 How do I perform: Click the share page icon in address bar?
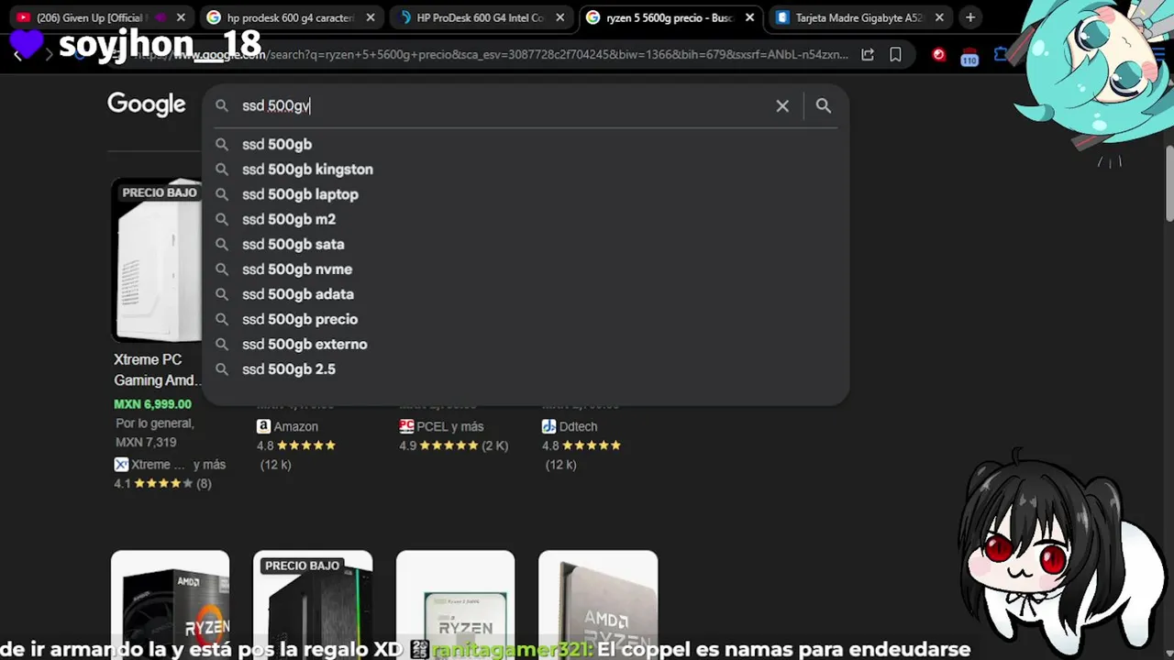click(x=868, y=55)
